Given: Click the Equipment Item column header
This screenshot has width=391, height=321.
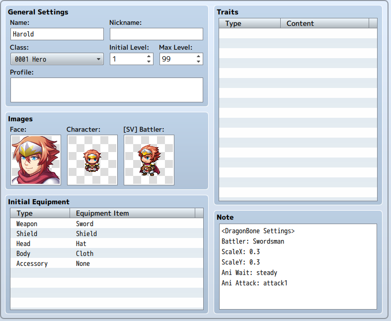Looking at the screenshot, I should click(133, 213).
